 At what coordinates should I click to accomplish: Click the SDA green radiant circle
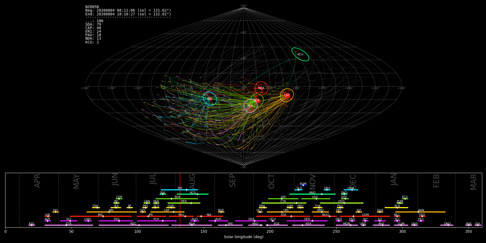tap(257, 100)
